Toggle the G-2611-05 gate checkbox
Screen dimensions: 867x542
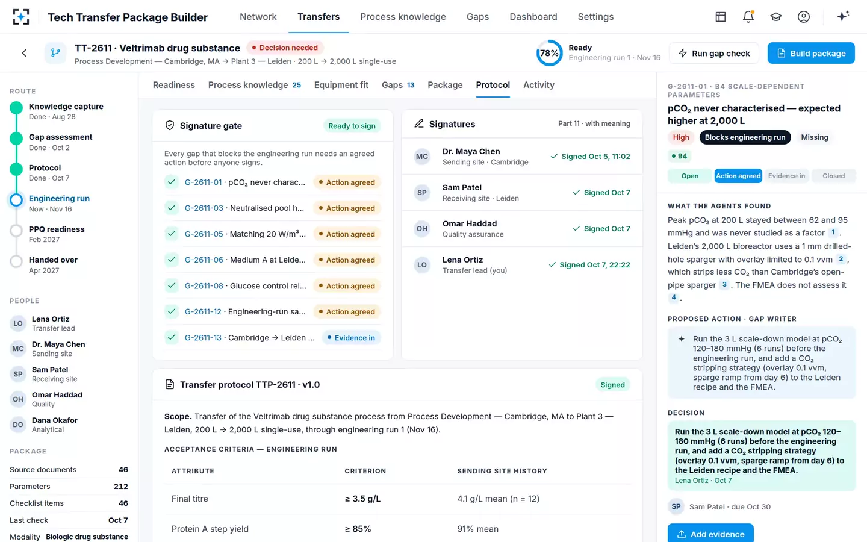(172, 234)
